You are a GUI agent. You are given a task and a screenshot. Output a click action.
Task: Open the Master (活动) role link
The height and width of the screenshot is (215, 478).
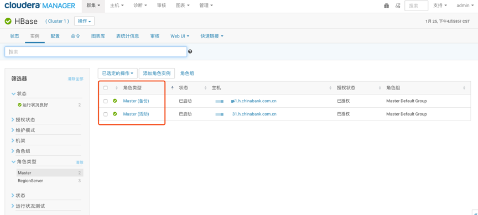136,114
